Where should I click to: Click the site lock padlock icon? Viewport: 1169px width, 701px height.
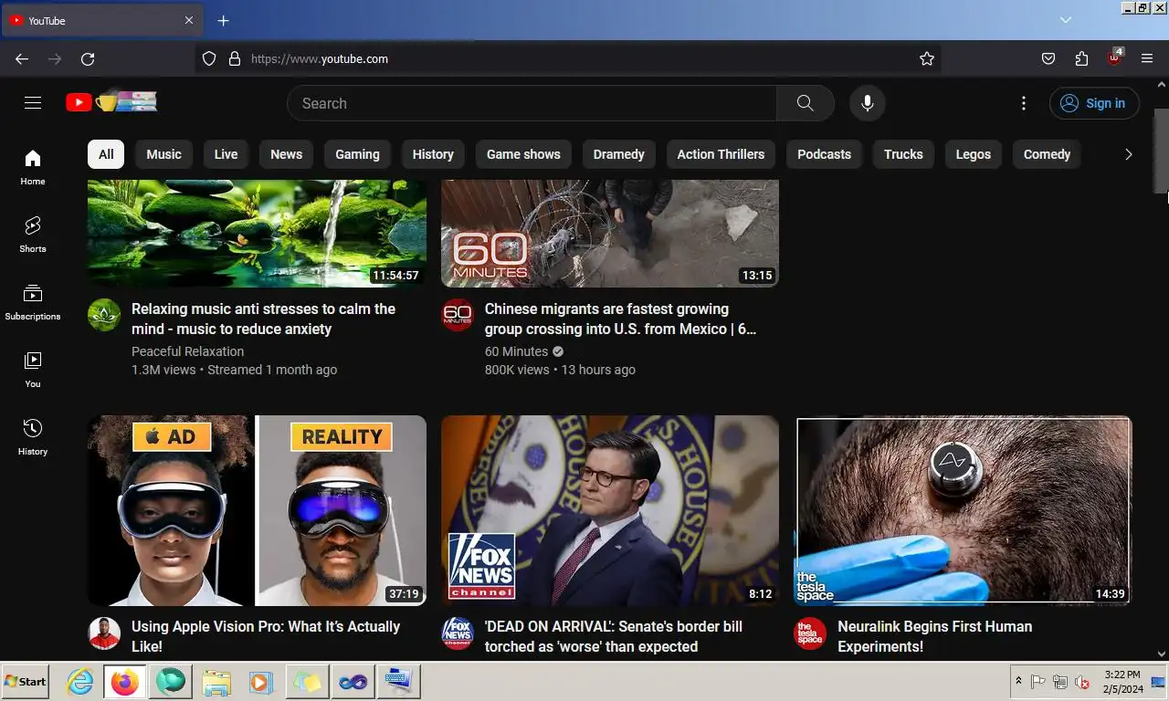click(x=235, y=58)
